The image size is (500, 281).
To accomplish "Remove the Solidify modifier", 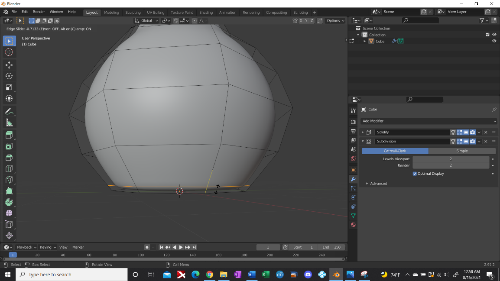I will (x=486, y=132).
